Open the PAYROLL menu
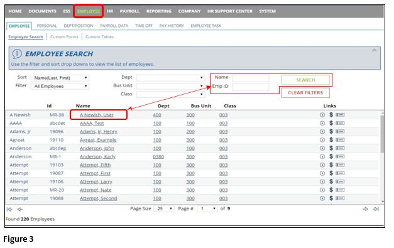Viewport: 394px width, 248px height. point(129,11)
